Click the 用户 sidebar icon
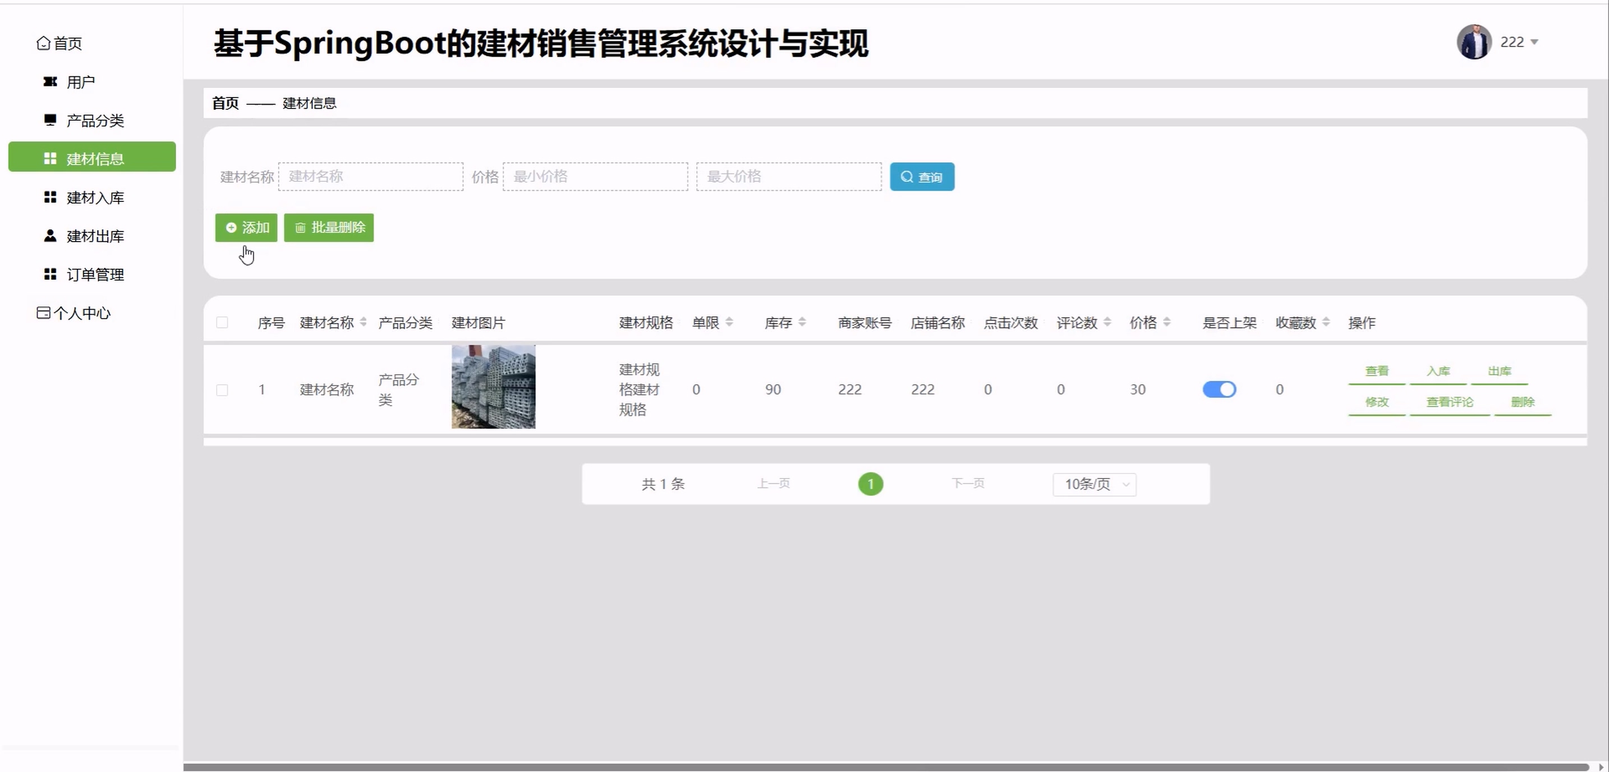Screen dimensions: 1609x772 [50, 82]
